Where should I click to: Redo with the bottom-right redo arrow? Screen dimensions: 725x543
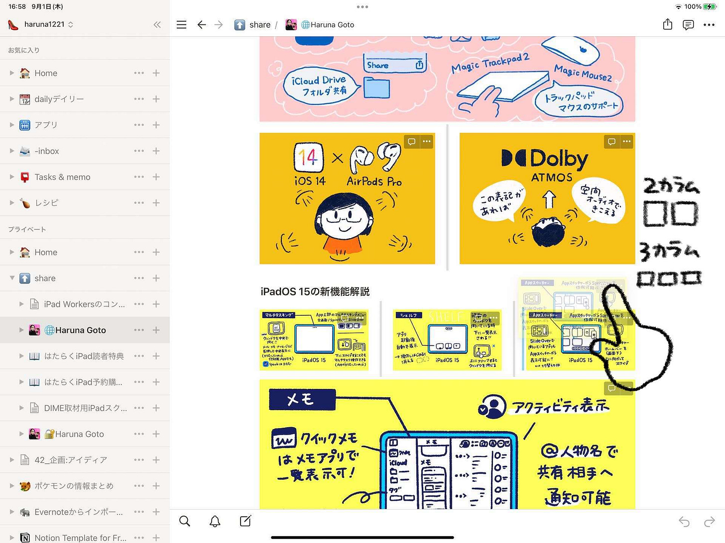tap(709, 522)
